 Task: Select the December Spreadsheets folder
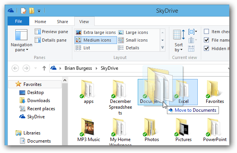(x=120, y=97)
